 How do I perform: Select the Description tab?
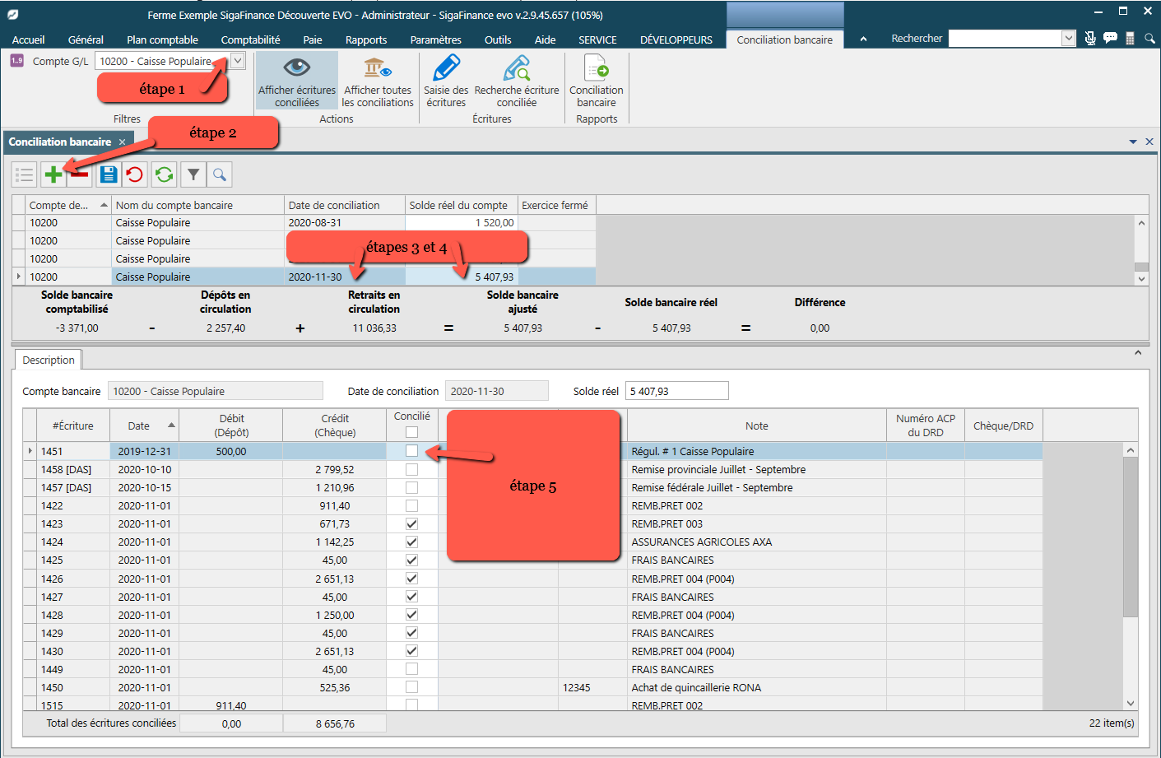(49, 360)
